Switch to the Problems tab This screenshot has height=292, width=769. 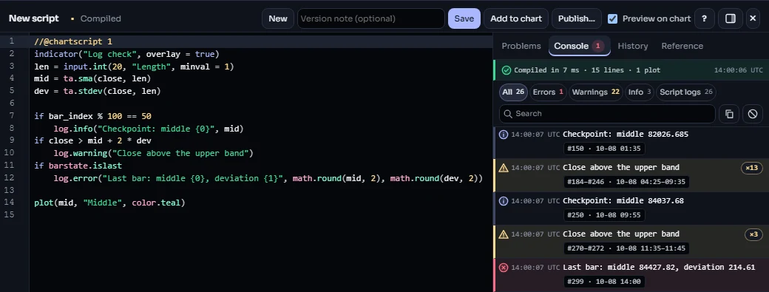coord(521,46)
